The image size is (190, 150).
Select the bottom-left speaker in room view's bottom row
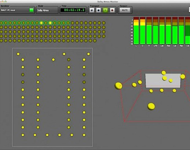tap(23, 135)
